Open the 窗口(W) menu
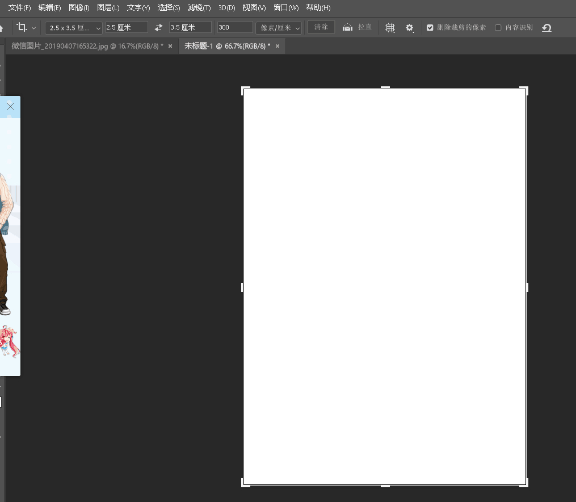The width and height of the screenshot is (576, 502). (x=286, y=7)
